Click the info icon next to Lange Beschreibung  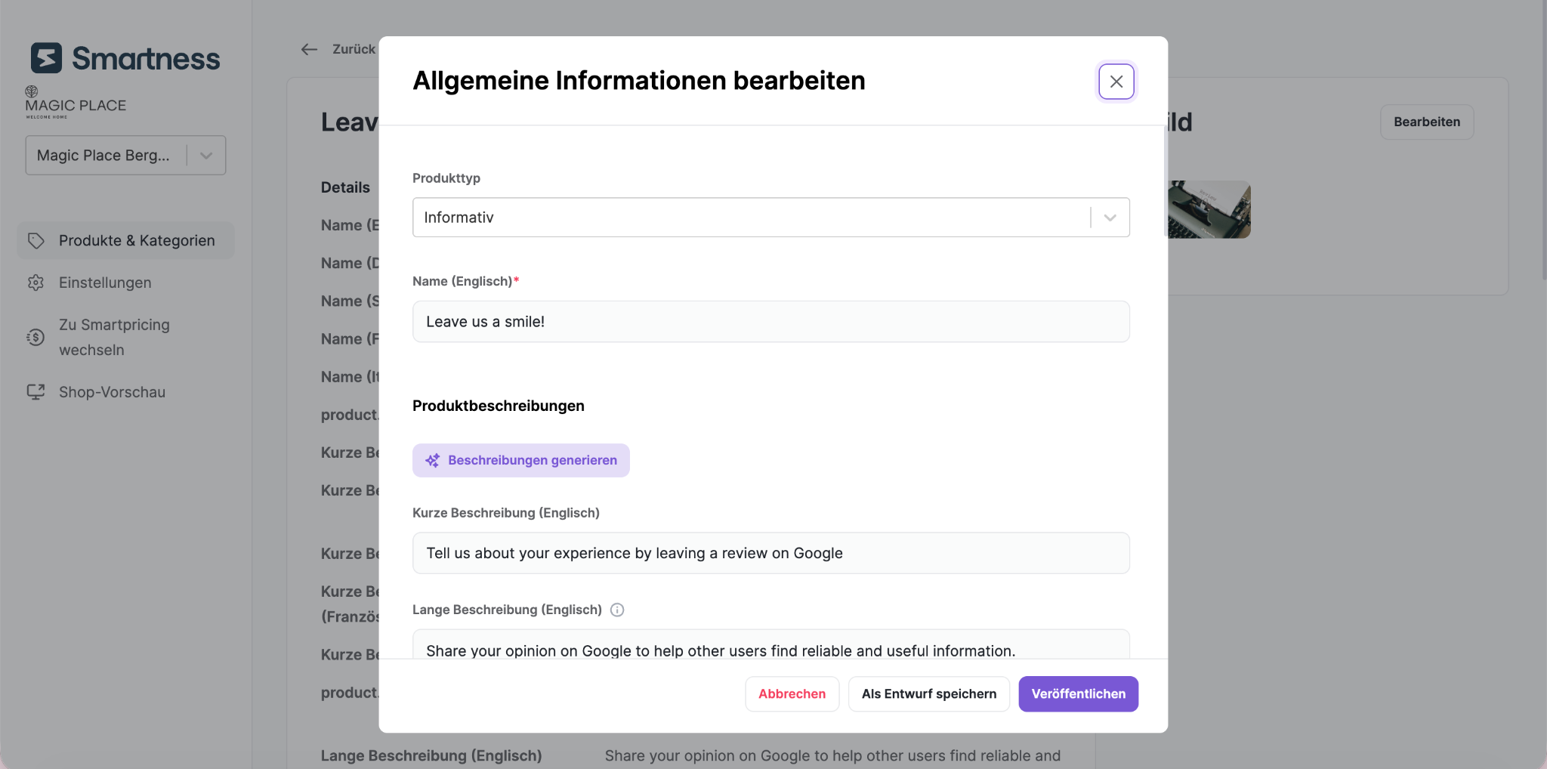tap(617, 610)
